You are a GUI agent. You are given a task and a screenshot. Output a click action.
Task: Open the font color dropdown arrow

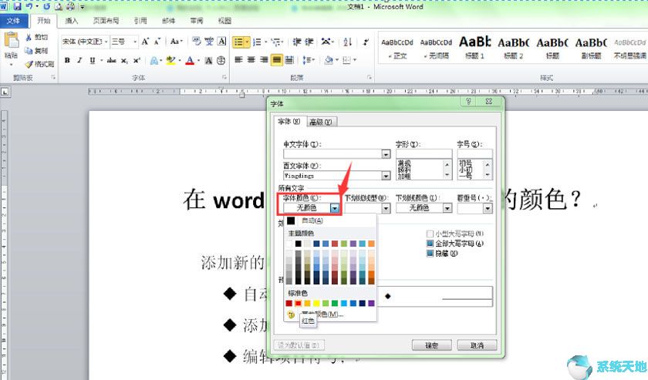[x=334, y=208]
